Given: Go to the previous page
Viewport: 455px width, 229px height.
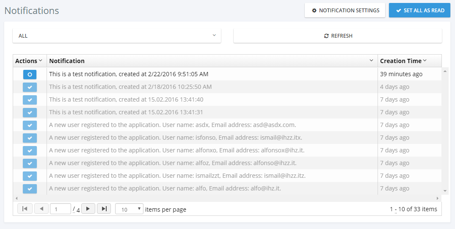Looking at the screenshot, I should (x=42, y=208).
